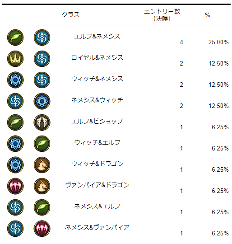This screenshot has height=244, width=232.
Task: Click the Nemesis icon in the ロイヤル&ネメシス row
Action: tap(42, 59)
